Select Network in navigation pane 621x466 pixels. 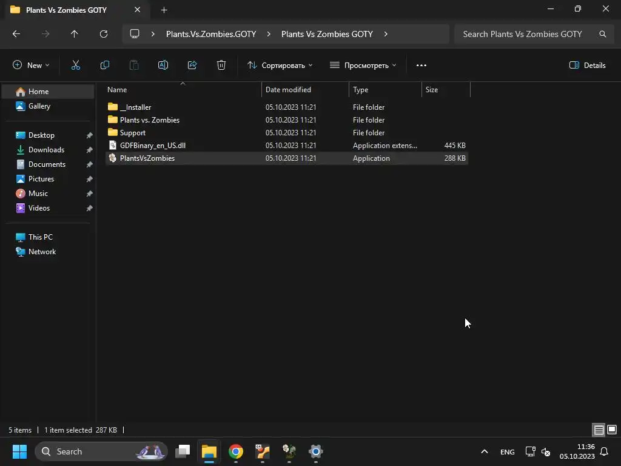pos(49,252)
